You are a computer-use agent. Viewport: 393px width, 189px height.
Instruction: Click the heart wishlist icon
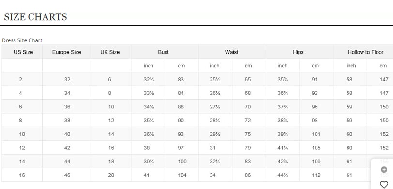384,185
